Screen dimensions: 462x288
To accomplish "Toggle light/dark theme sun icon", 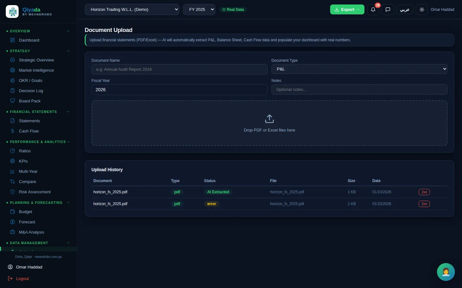I will pos(422,10).
